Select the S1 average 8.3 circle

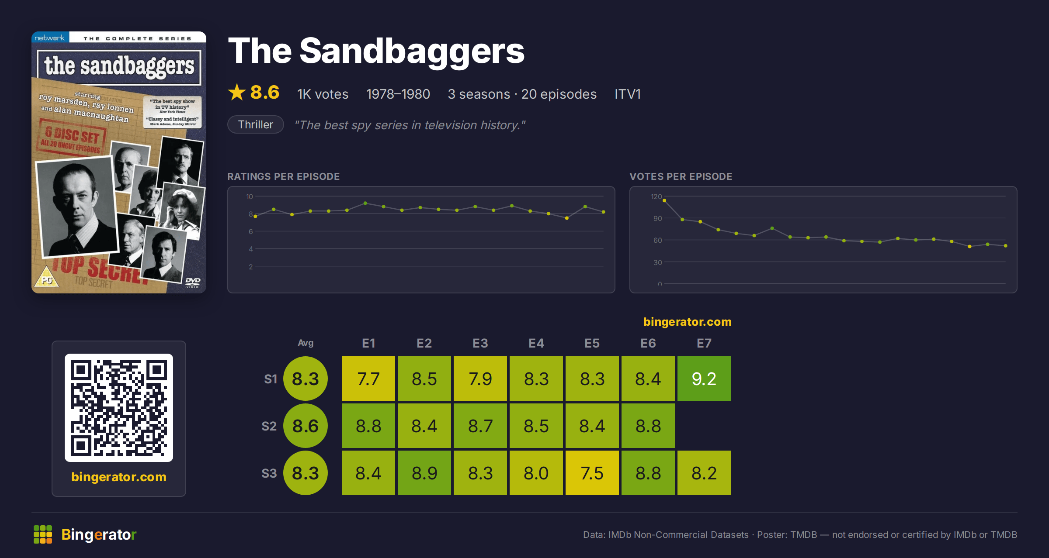(306, 379)
